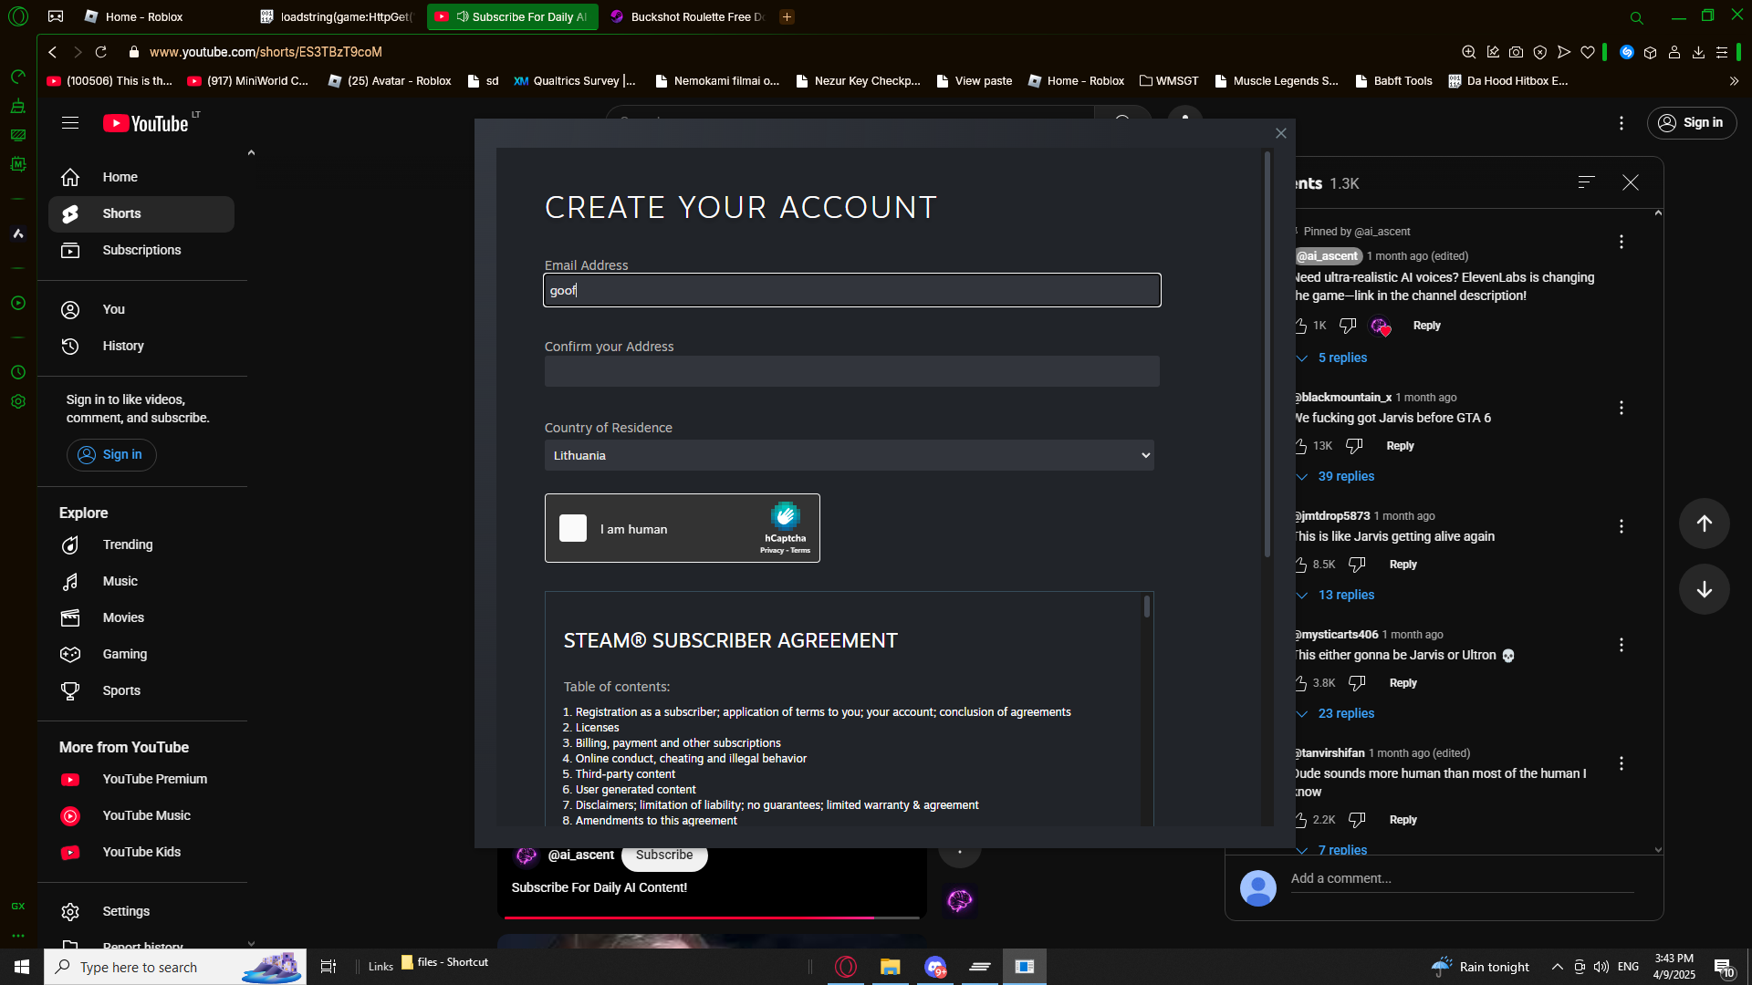Dislike the blackmountain_x comment
1752x985 pixels.
pos(1354,446)
